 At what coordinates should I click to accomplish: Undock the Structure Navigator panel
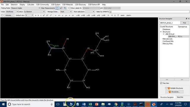186,18
